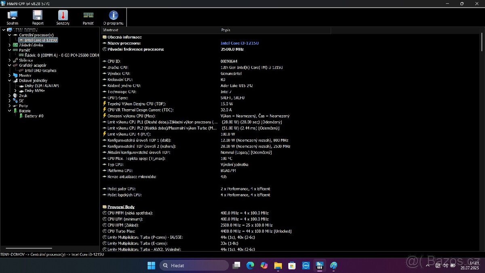The image size is (485, 273).
Task: Open the Paměť memory view
Action: [88, 17]
